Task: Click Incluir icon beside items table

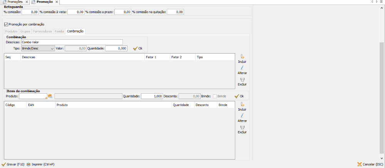Action: (x=242, y=104)
